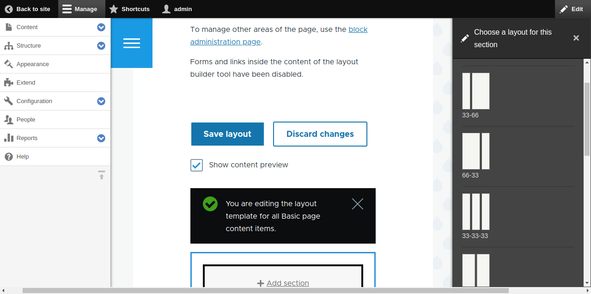591x294 pixels.
Task: Click the Content page icon
Action: click(x=8, y=27)
